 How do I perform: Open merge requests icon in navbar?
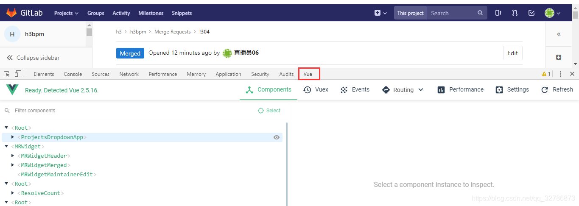point(515,13)
